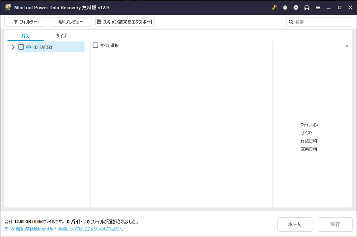357x237 pixels.
Task: Focus the 検索 search field
Action: (319, 22)
